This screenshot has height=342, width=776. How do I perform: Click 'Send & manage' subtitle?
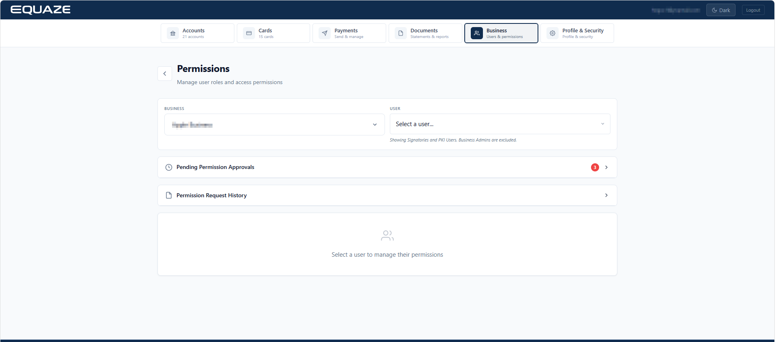click(x=349, y=37)
